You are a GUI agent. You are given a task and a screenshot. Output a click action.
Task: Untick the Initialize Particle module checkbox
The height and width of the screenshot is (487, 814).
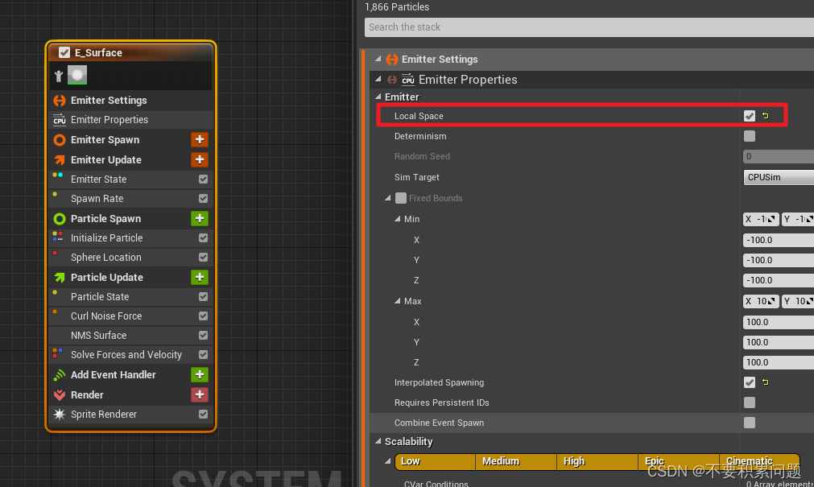[203, 237]
